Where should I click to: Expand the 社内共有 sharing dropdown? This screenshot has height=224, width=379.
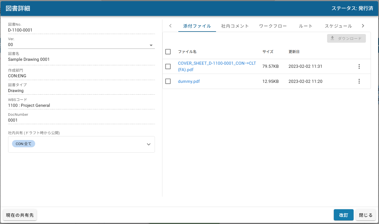click(148, 144)
